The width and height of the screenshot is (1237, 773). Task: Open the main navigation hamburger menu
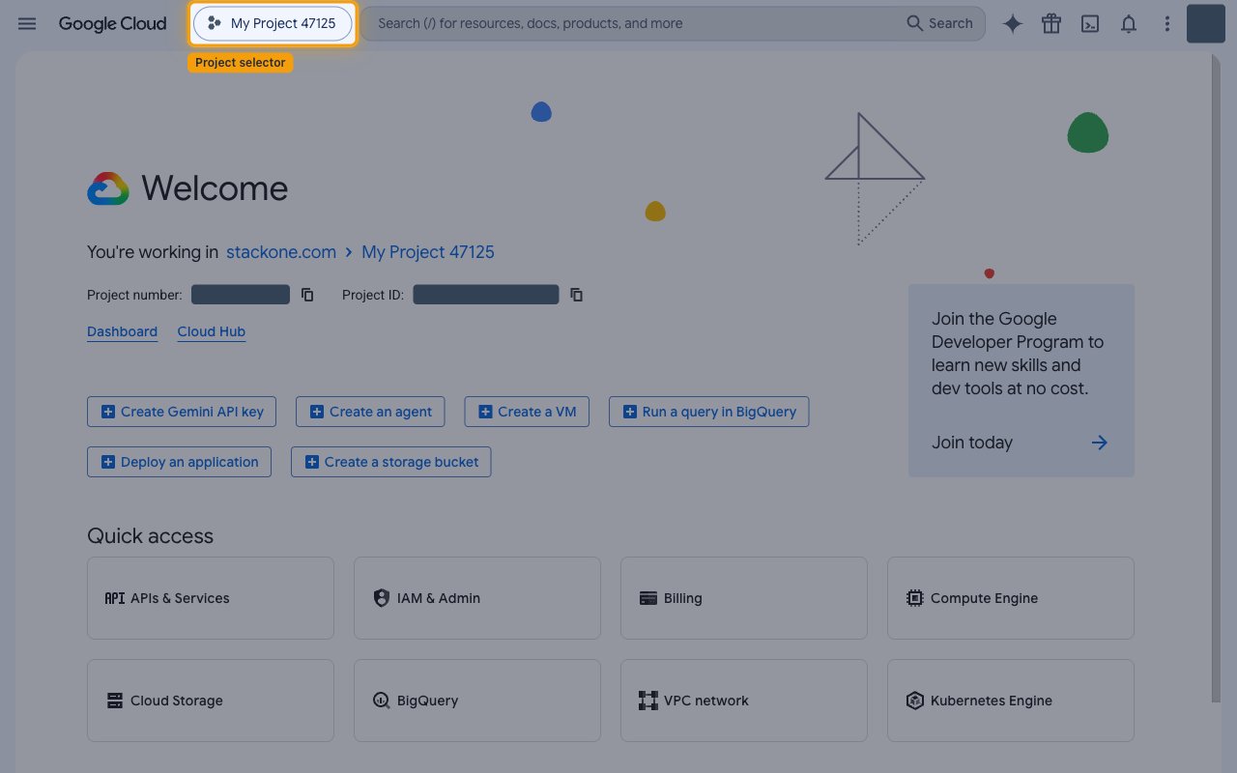tap(27, 23)
